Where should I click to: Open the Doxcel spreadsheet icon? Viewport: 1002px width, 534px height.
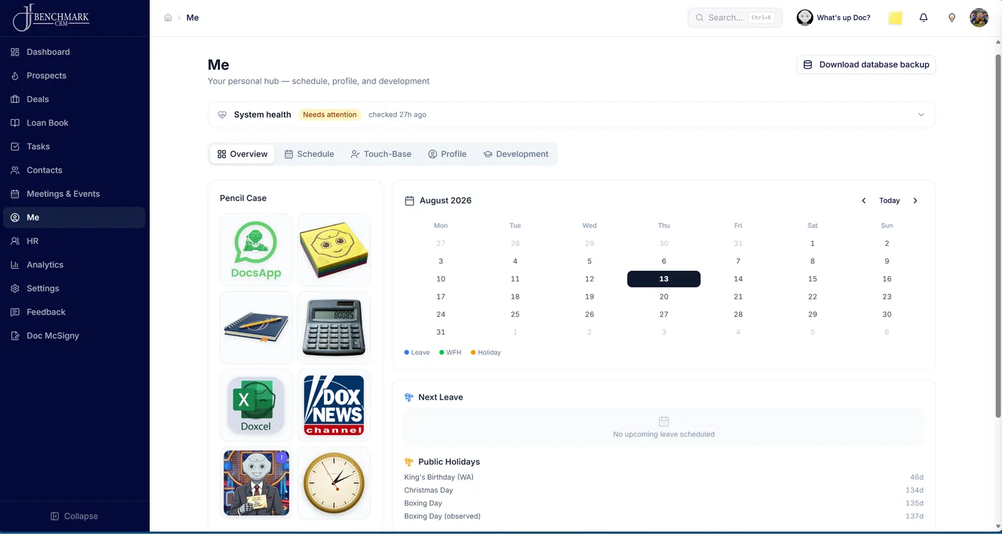pos(257,406)
